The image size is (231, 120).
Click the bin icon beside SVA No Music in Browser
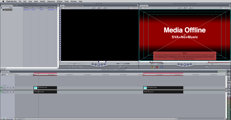tap(3, 10)
